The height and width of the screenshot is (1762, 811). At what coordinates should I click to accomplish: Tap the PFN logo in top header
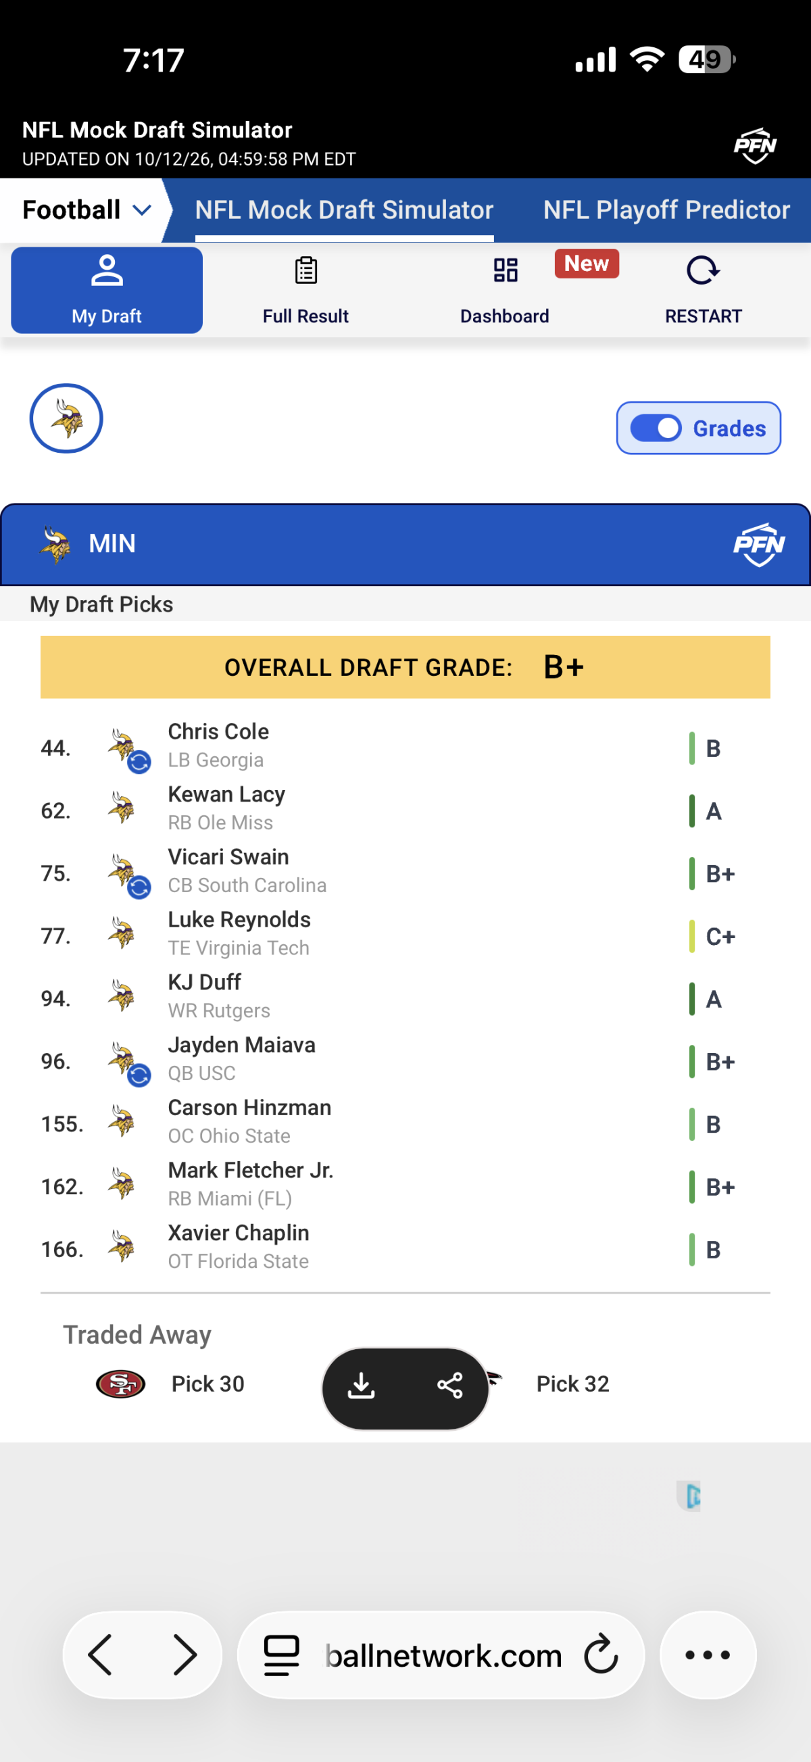click(x=755, y=146)
